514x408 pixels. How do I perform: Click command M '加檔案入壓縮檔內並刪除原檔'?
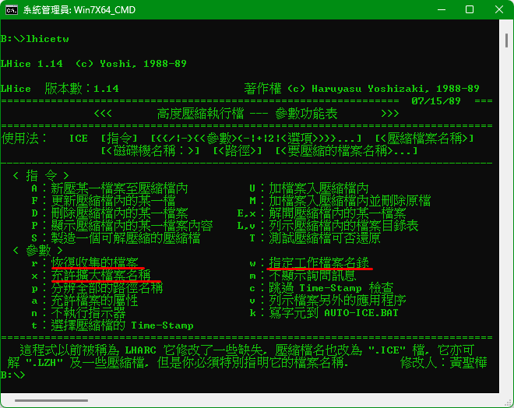click(350, 201)
